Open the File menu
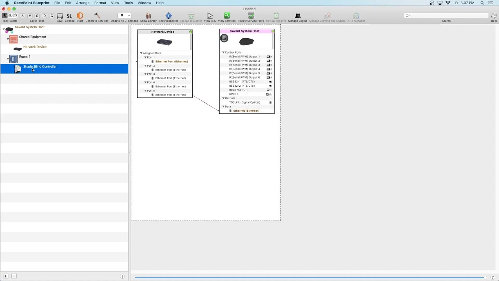This screenshot has width=499, height=281. pyautogui.click(x=57, y=3)
